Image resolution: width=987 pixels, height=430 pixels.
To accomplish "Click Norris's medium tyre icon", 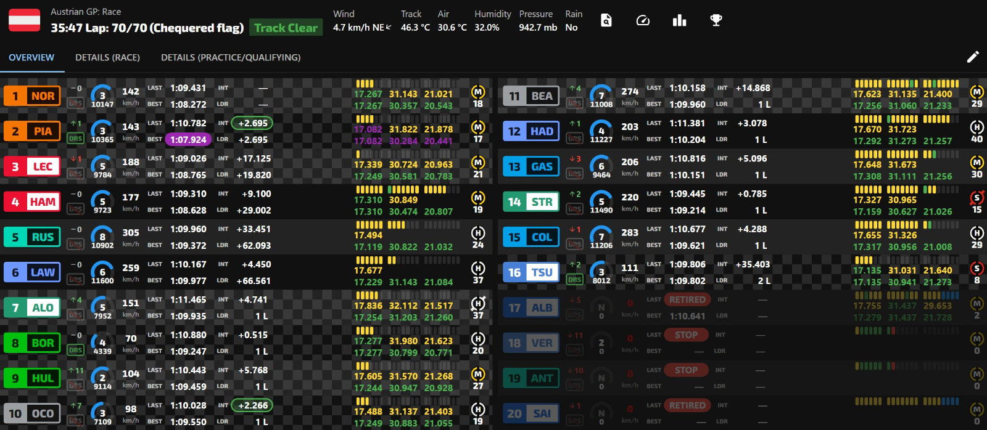I will [477, 92].
